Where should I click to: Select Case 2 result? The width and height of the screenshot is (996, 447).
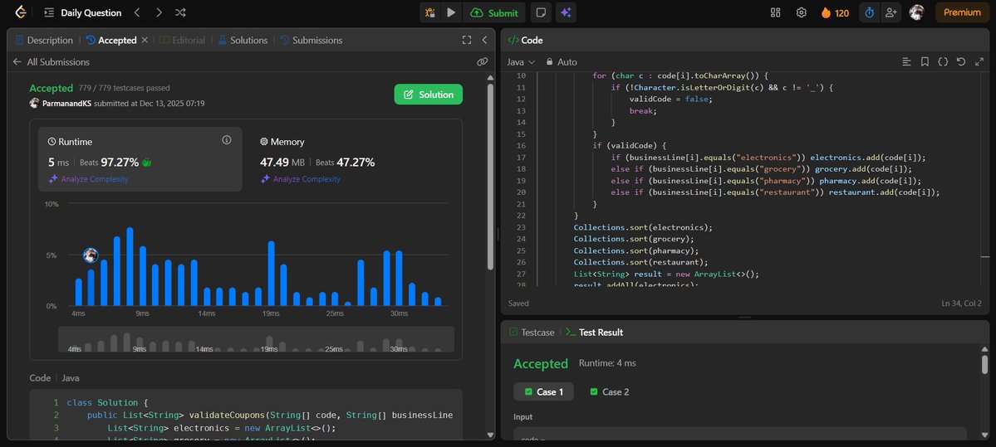pyautogui.click(x=610, y=391)
